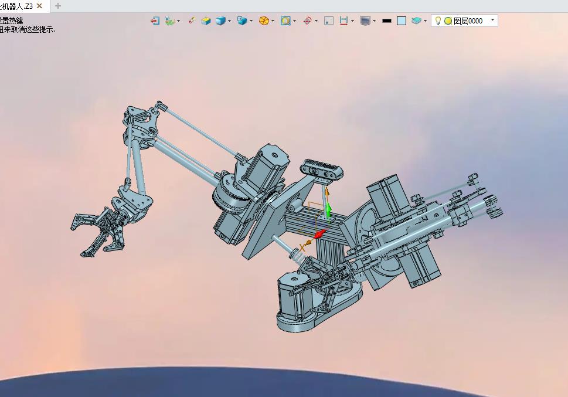Screen dimensions: 568x397
Task: Open the dimension measure dropdown arrow
Action: tap(352, 21)
